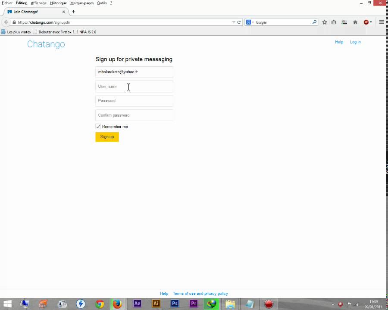The width and height of the screenshot is (388, 310).
Task: Open Google Chrome from the taskbar
Action: 99,304
